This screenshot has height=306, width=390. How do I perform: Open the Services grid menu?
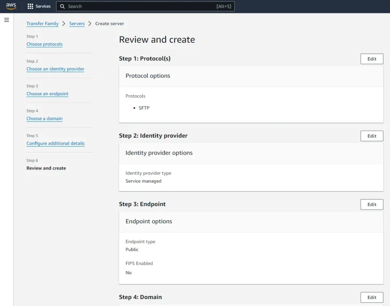pos(30,6)
